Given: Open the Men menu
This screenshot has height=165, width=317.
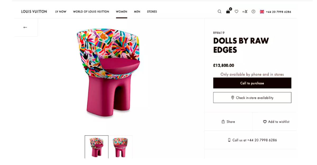Looking at the screenshot, I should point(137,12).
